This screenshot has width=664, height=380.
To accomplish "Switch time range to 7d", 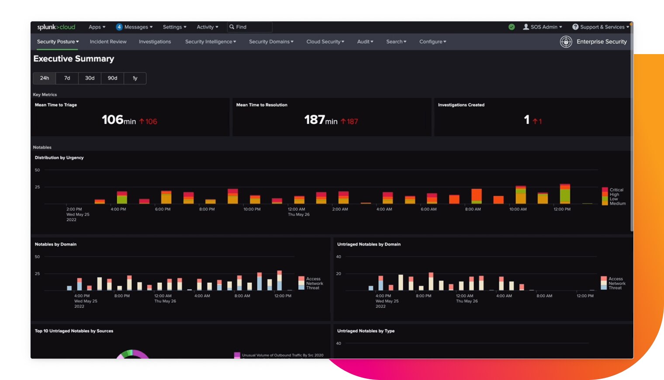I will (67, 78).
